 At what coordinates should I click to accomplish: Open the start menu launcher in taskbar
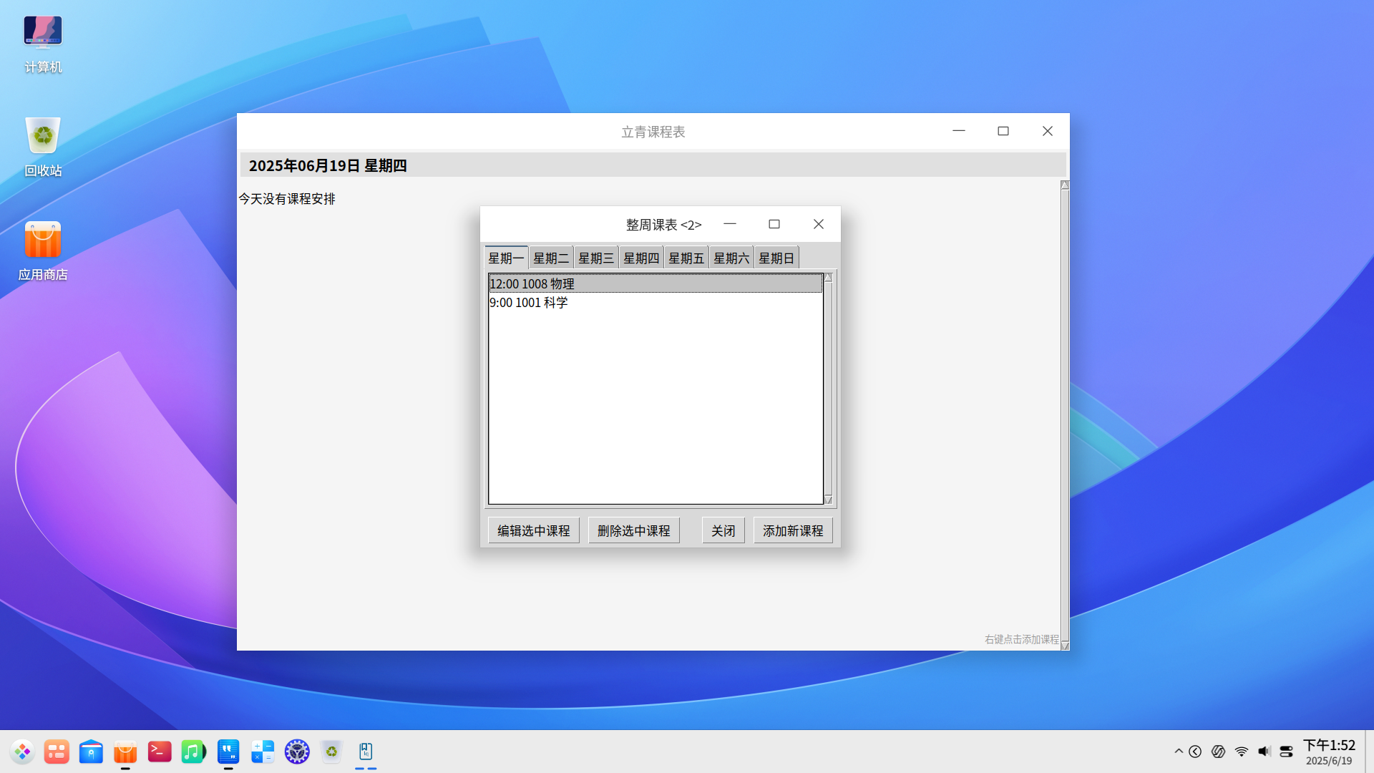coord(22,752)
